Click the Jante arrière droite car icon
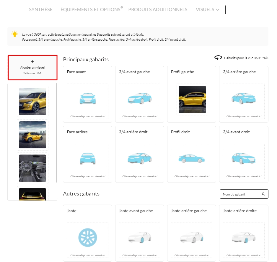Image resolution: width=277 pixels, height=262 pixels. click(x=244, y=238)
